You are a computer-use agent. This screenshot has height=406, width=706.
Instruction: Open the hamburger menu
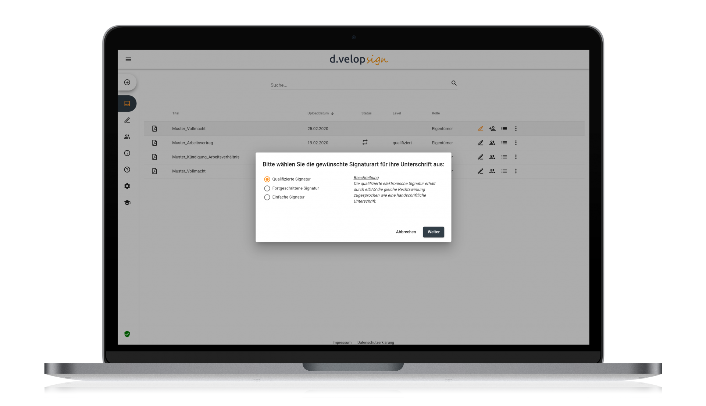tap(128, 59)
